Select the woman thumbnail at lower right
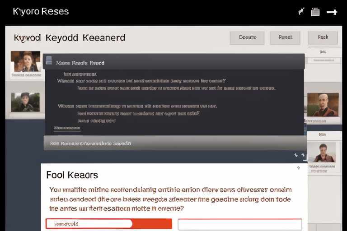 [x=323, y=152]
